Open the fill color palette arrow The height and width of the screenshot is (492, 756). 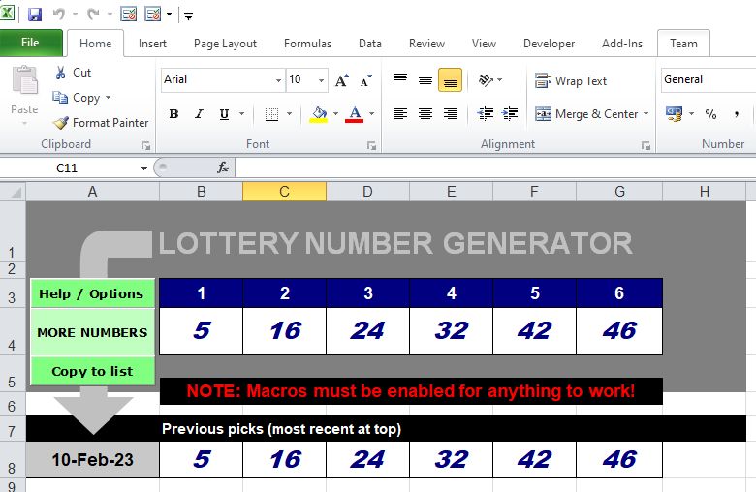coord(335,114)
